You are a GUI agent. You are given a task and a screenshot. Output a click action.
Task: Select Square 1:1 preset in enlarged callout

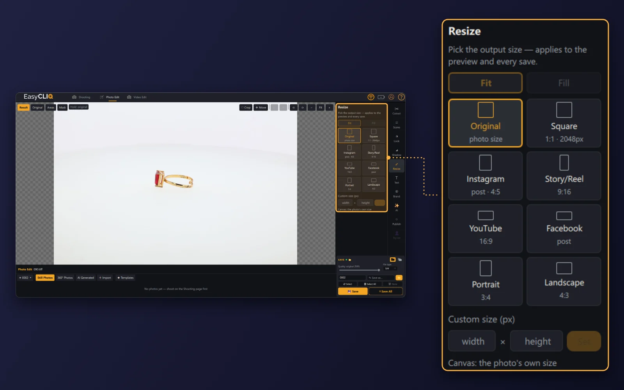pyautogui.click(x=564, y=123)
